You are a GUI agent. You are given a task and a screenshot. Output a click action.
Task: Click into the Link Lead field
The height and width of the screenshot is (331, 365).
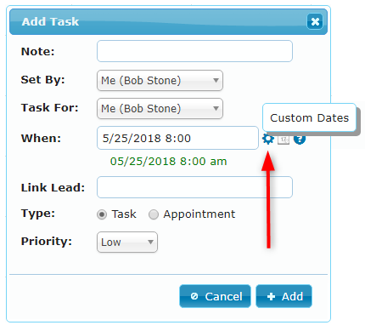click(194, 187)
